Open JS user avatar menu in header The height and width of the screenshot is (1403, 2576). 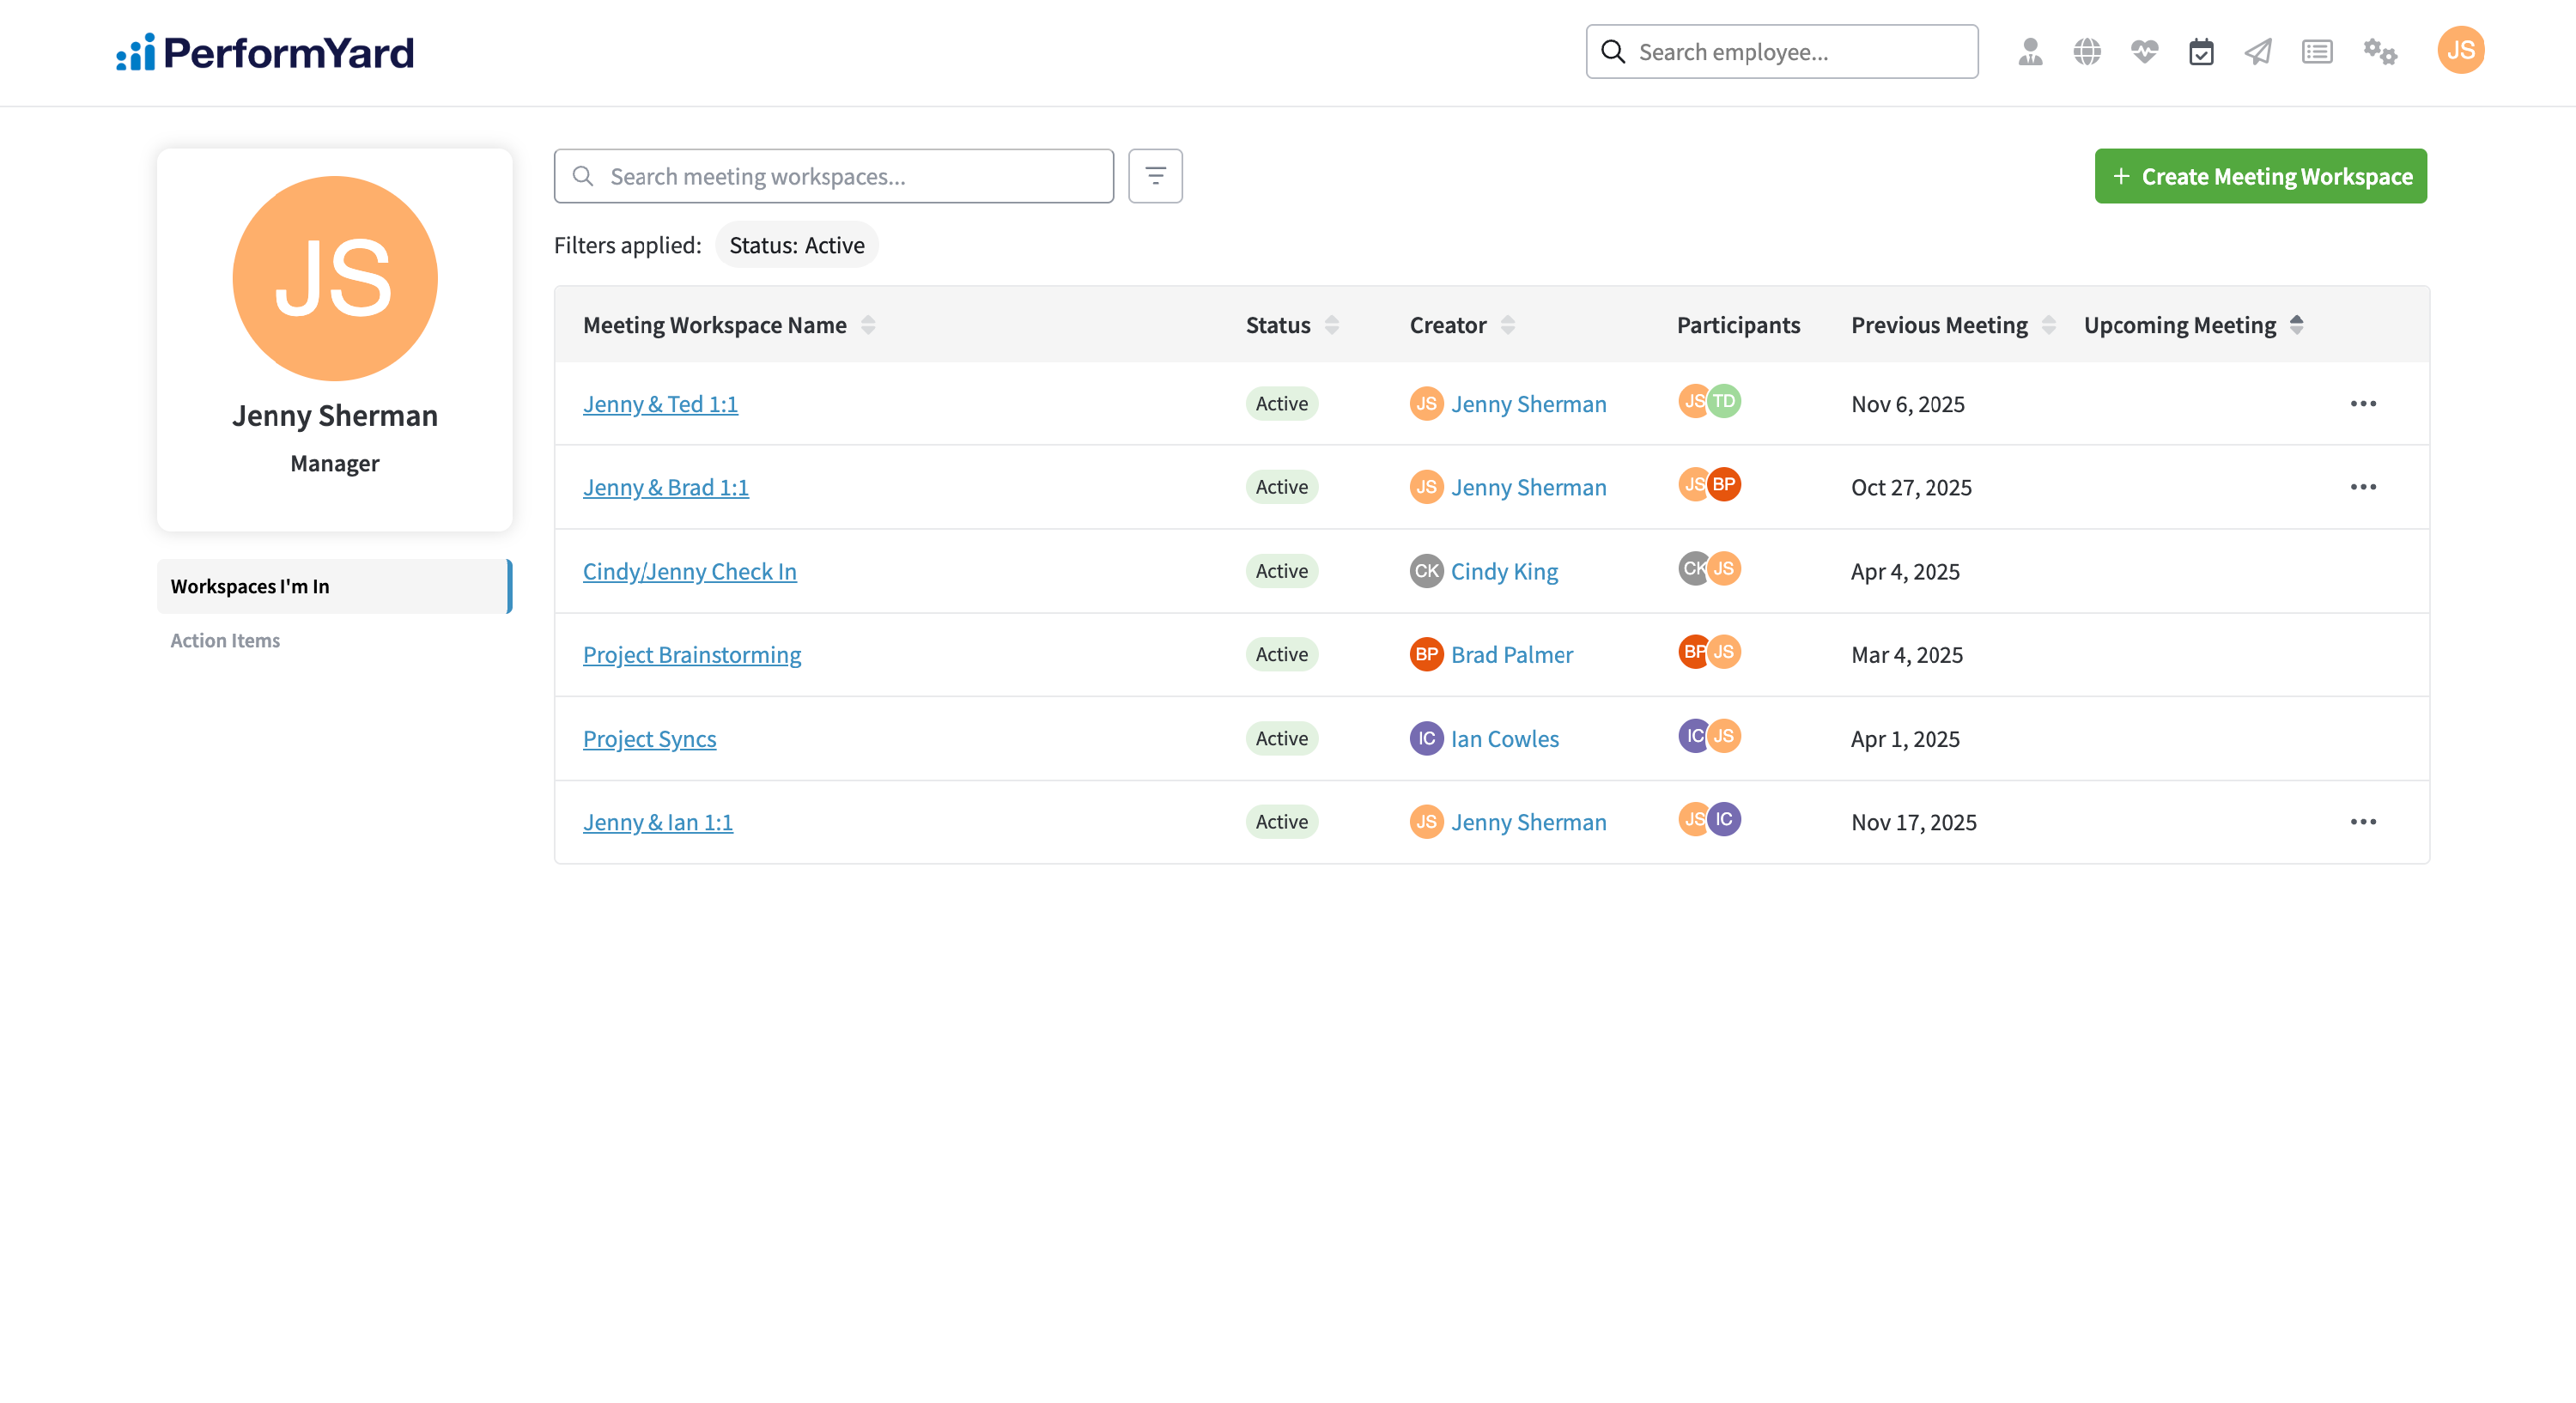2460,50
